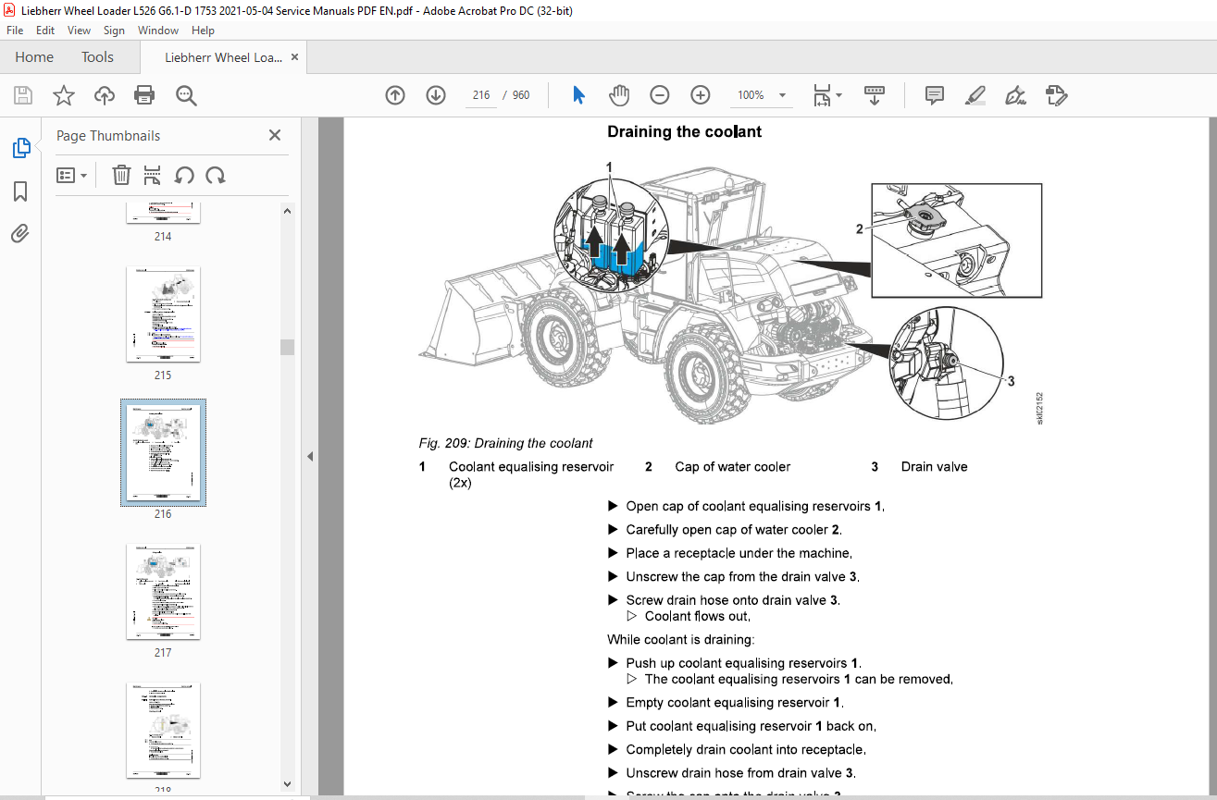The height and width of the screenshot is (800, 1217).
Task: Open thumbnail options dropdown menu
Action: pyautogui.click(x=71, y=175)
